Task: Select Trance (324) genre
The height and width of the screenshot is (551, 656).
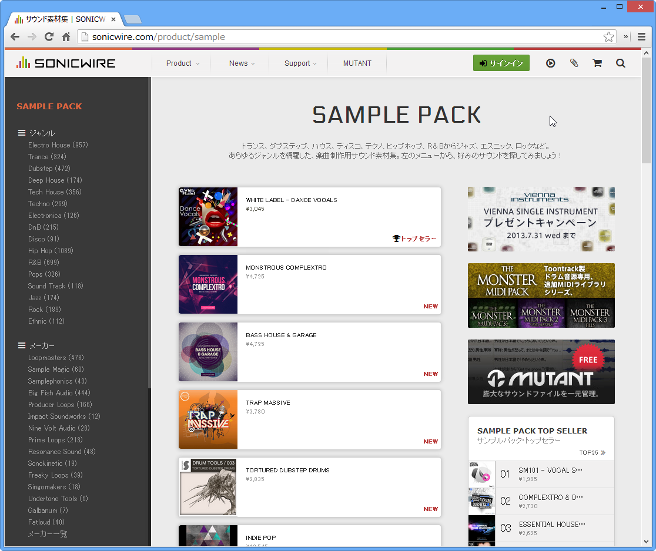Action: coord(47,157)
